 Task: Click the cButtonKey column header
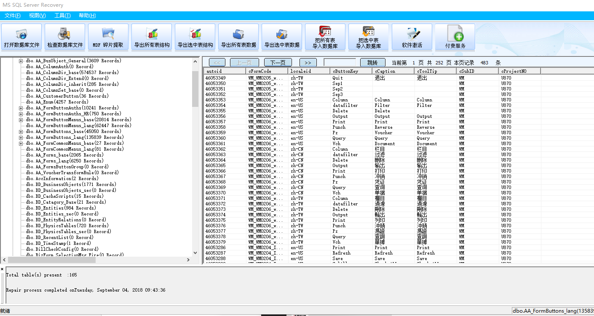(351, 71)
